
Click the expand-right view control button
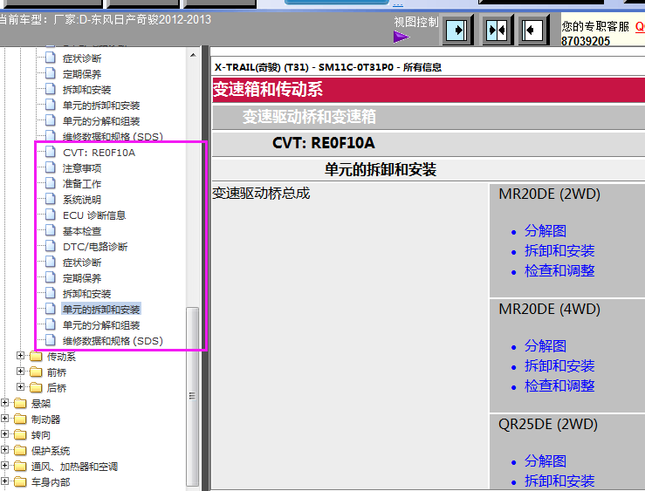click(x=457, y=30)
